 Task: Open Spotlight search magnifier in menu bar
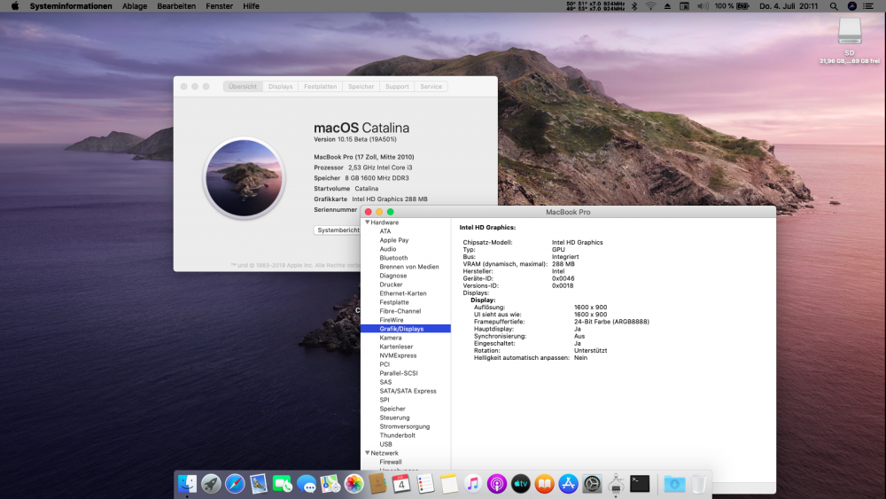click(834, 6)
